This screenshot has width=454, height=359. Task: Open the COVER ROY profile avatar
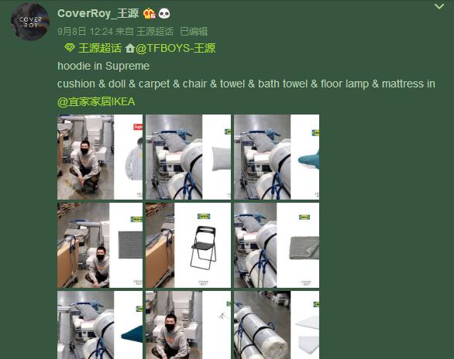click(x=30, y=22)
